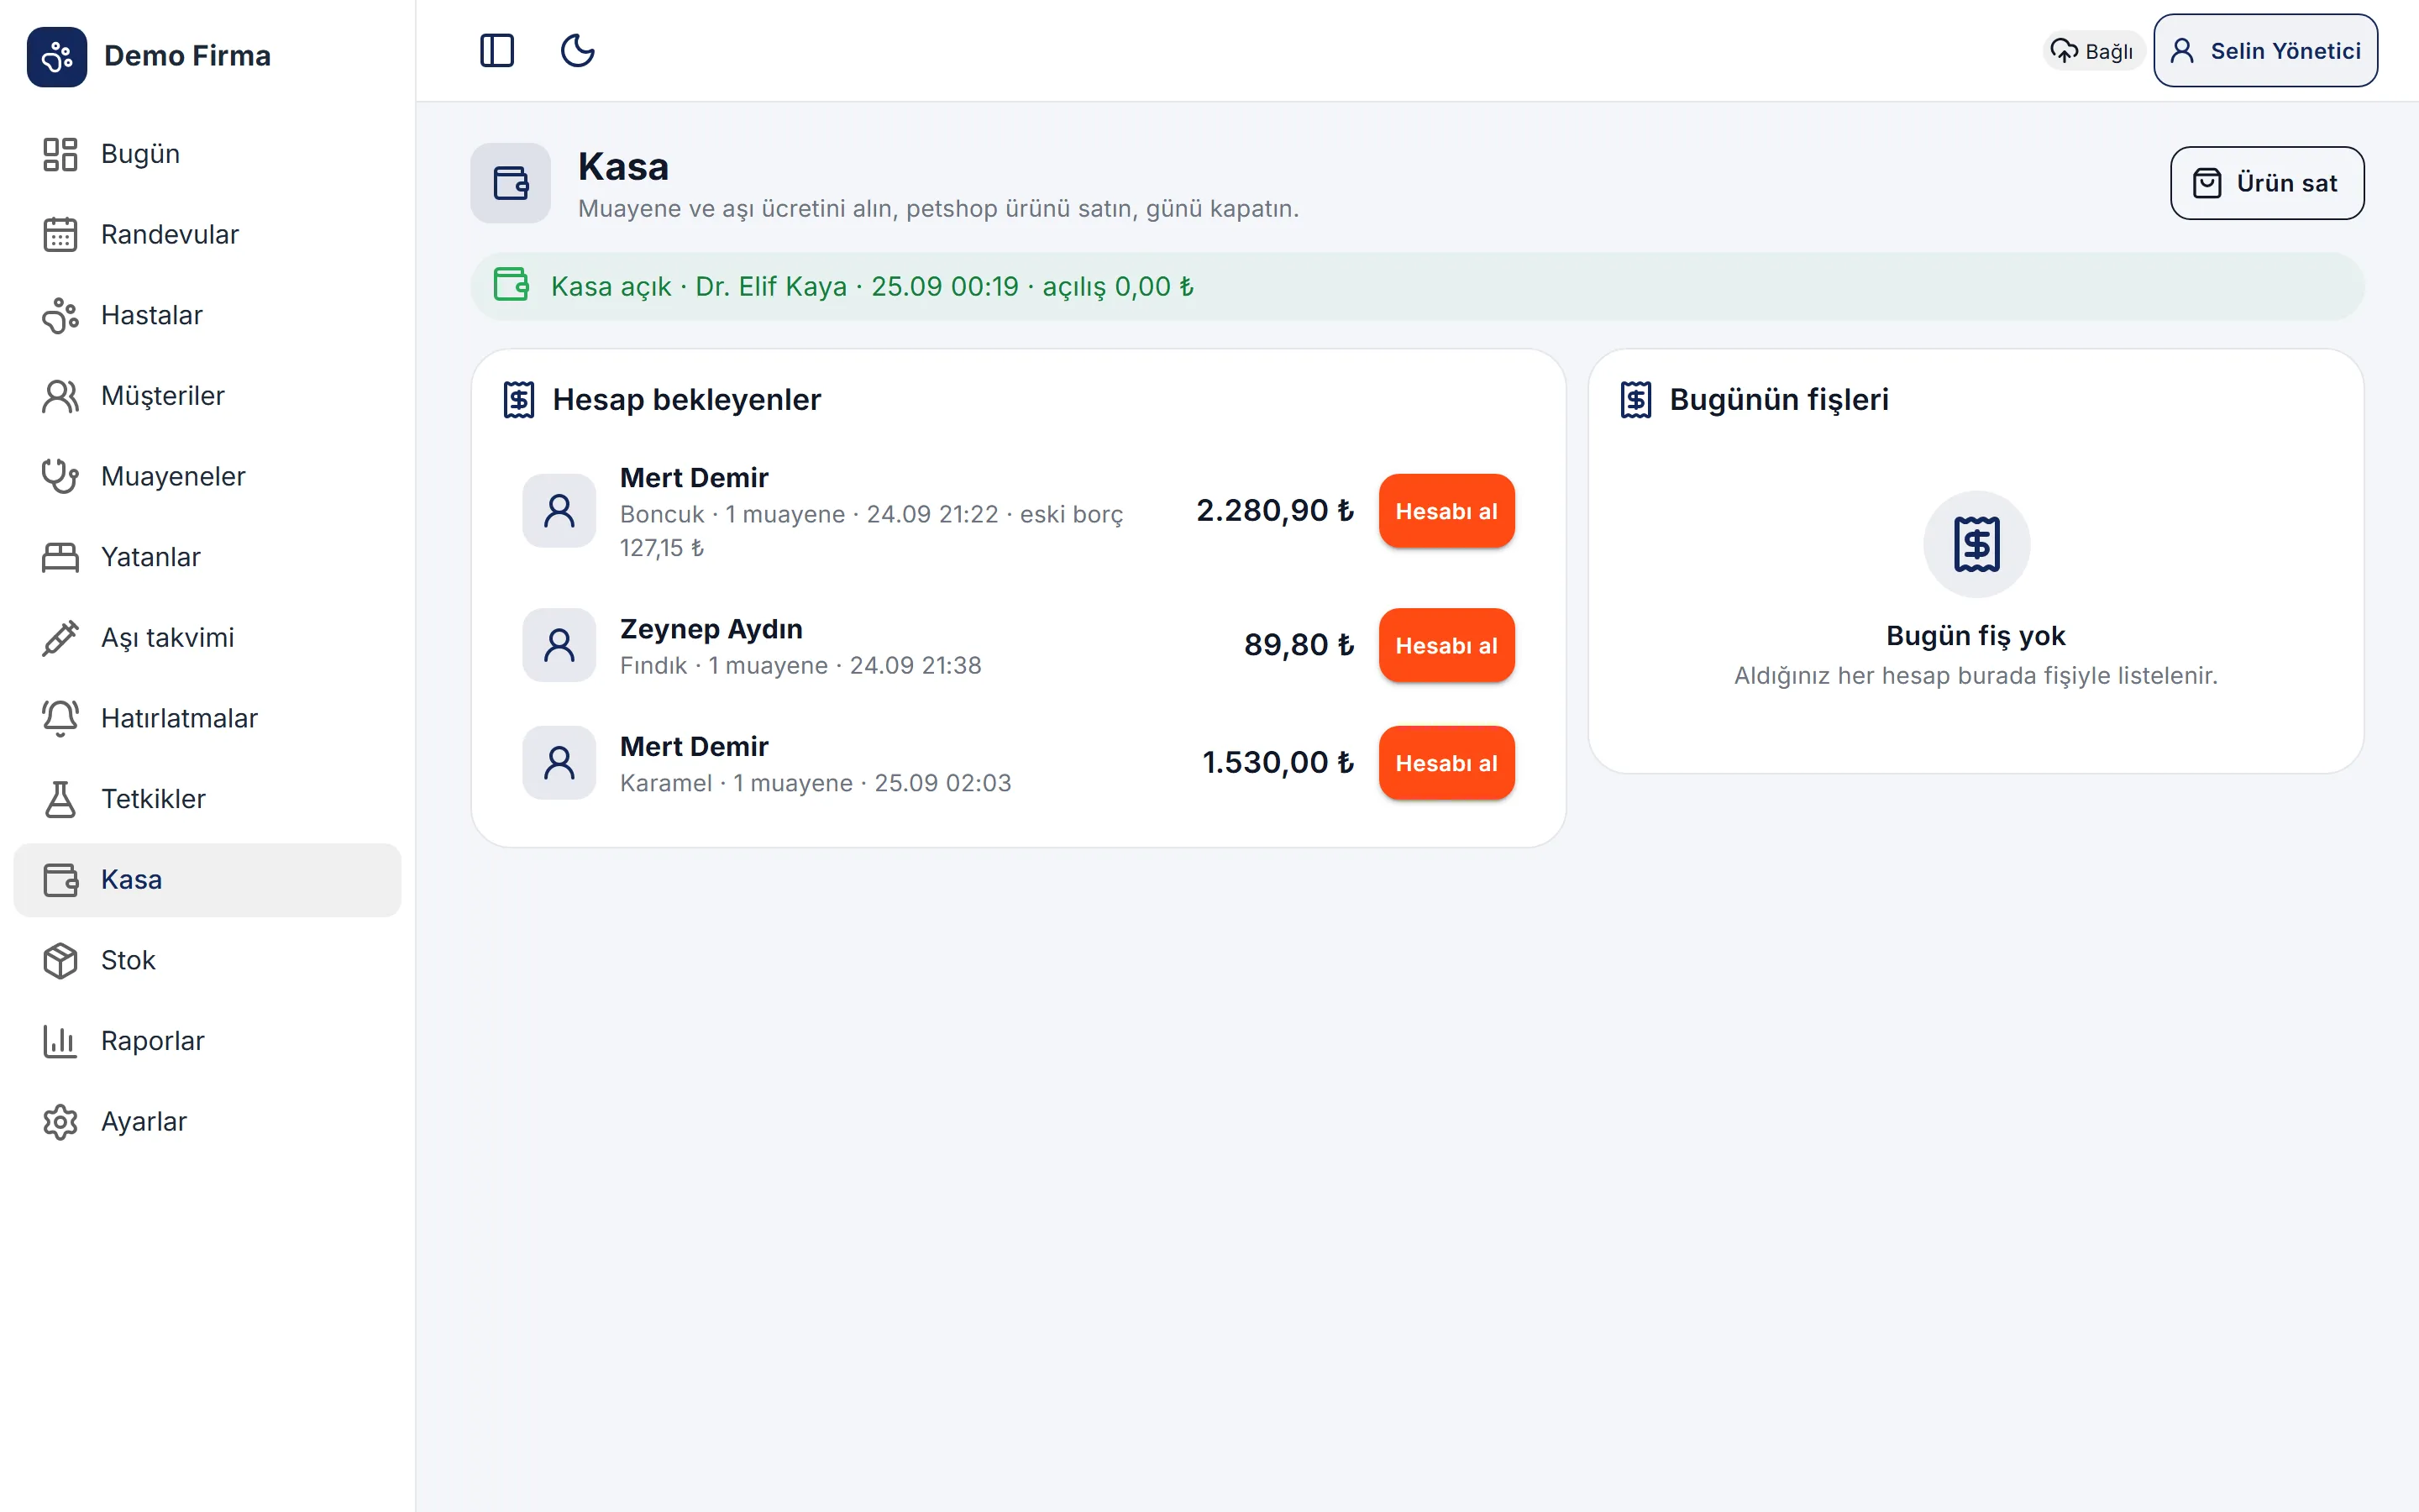
Task: Click the Bugün fiş yok message
Action: pyautogui.click(x=1976, y=636)
